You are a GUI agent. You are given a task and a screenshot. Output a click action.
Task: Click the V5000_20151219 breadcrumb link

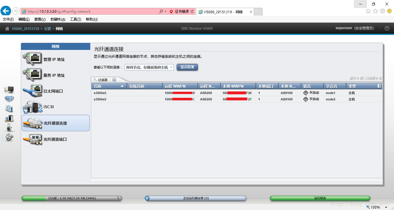[x=25, y=29]
